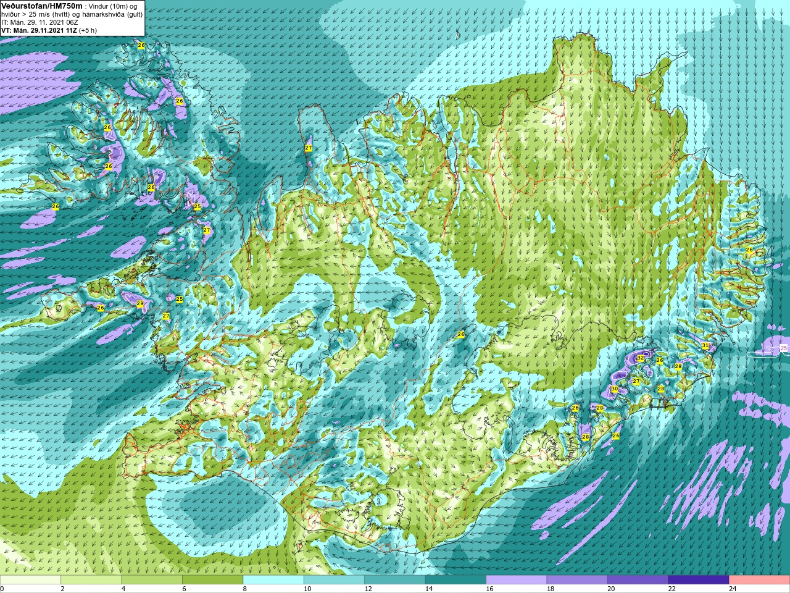Viewport: 790px width, 593px height.
Task: Pick the 20–22 m/s violet swatch
Action: [638, 580]
